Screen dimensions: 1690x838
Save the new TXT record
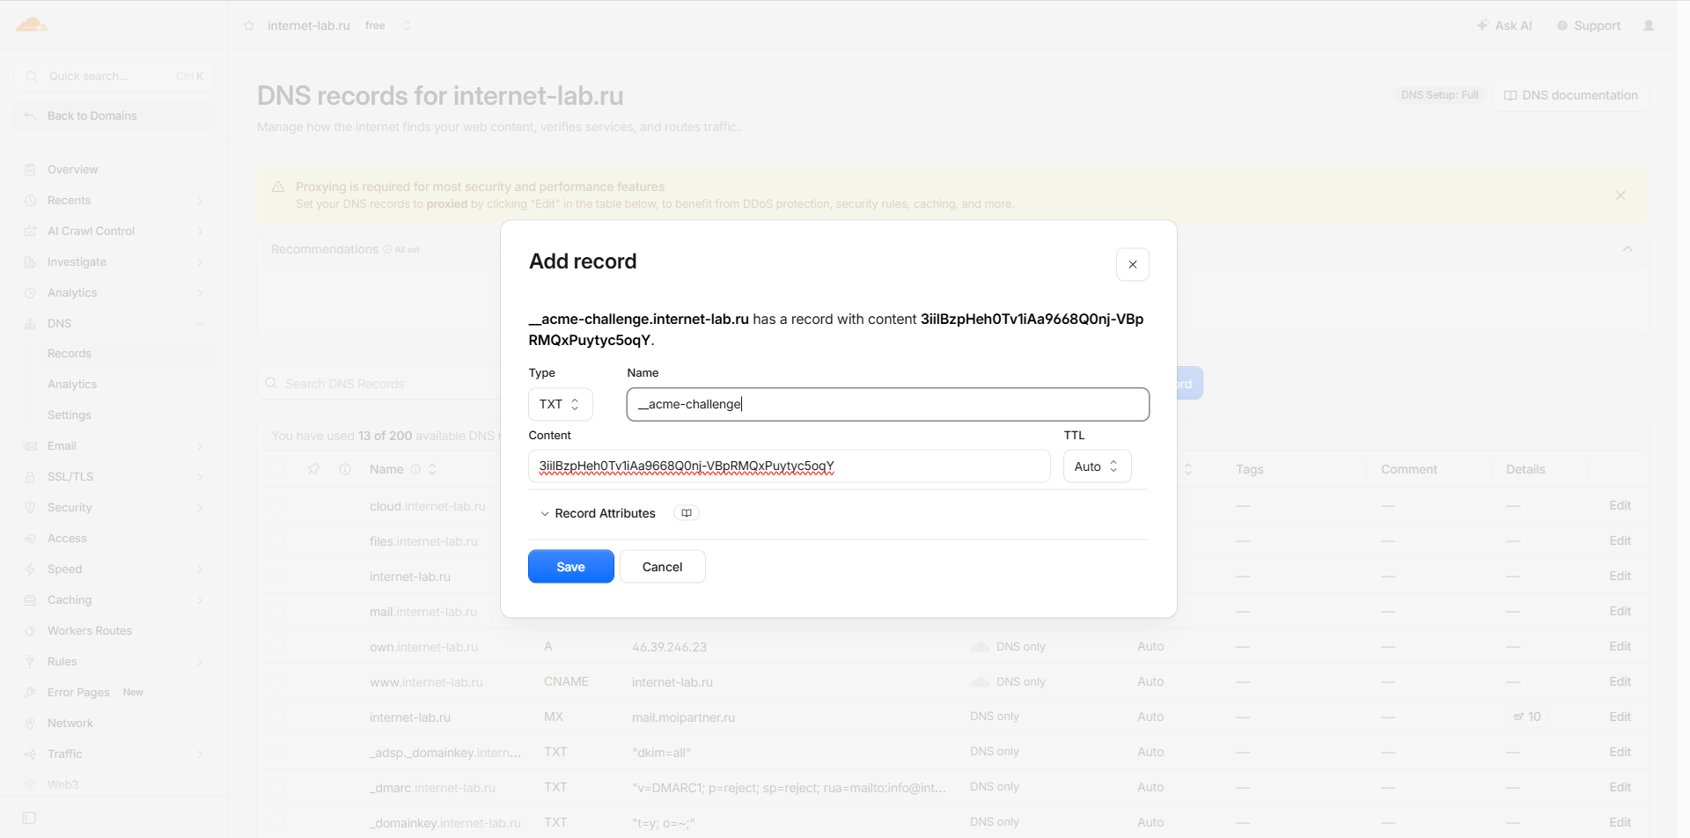pos(571,567)
